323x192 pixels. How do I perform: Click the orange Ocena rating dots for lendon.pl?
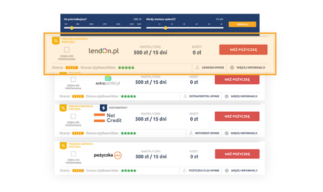click(71, 67)
